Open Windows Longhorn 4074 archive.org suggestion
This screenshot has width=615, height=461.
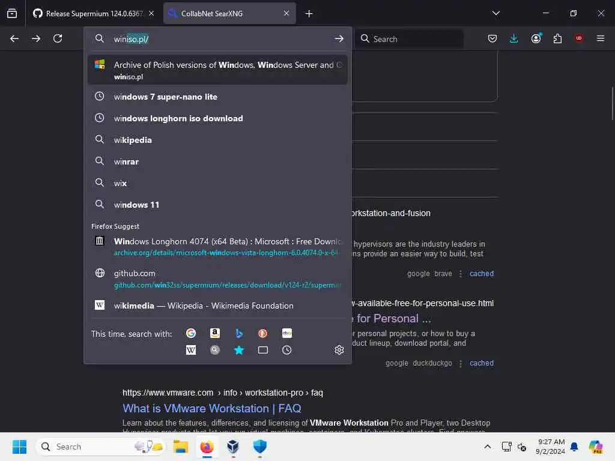coord(217,247)
